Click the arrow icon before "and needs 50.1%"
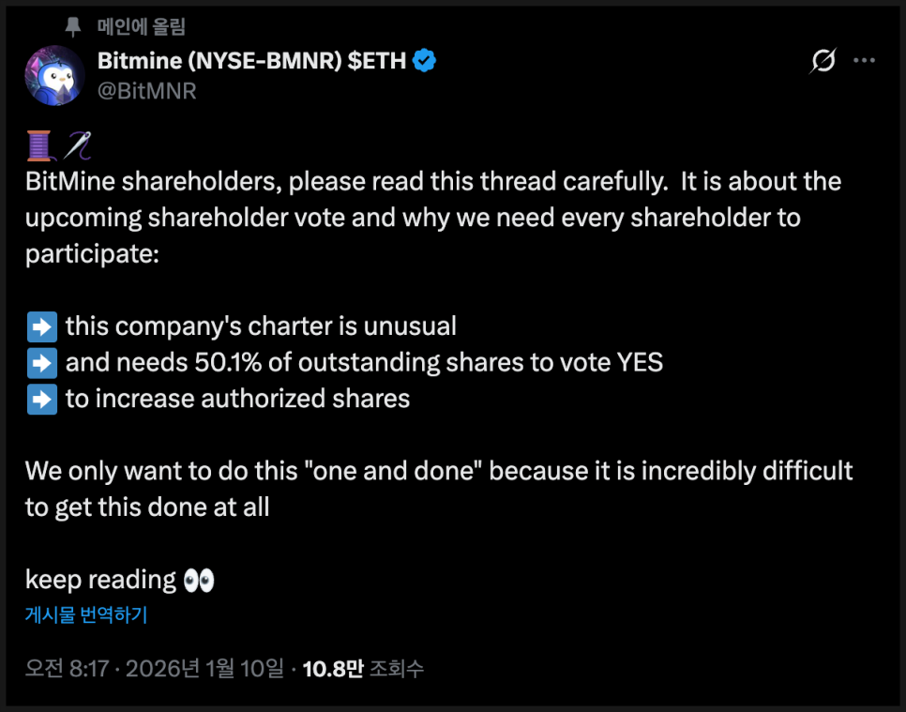 click(x=41, y=362)
